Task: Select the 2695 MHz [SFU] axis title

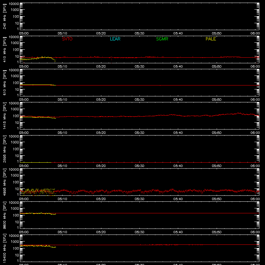Action: [4, 149]
